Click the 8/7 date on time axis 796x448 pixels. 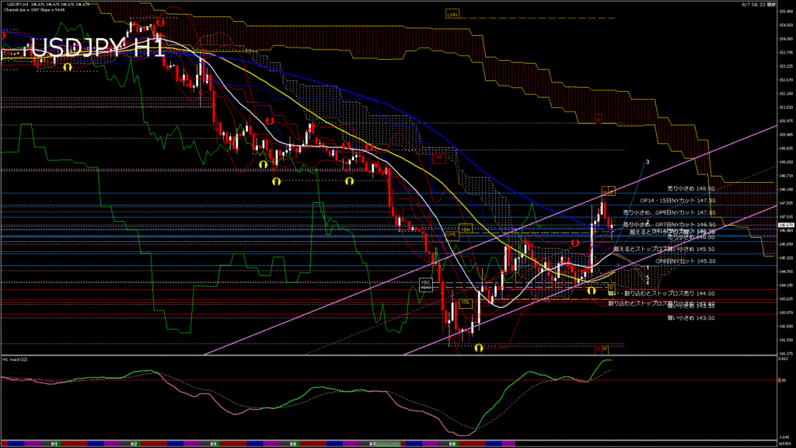pyautogui.click(x=373, y=444)
